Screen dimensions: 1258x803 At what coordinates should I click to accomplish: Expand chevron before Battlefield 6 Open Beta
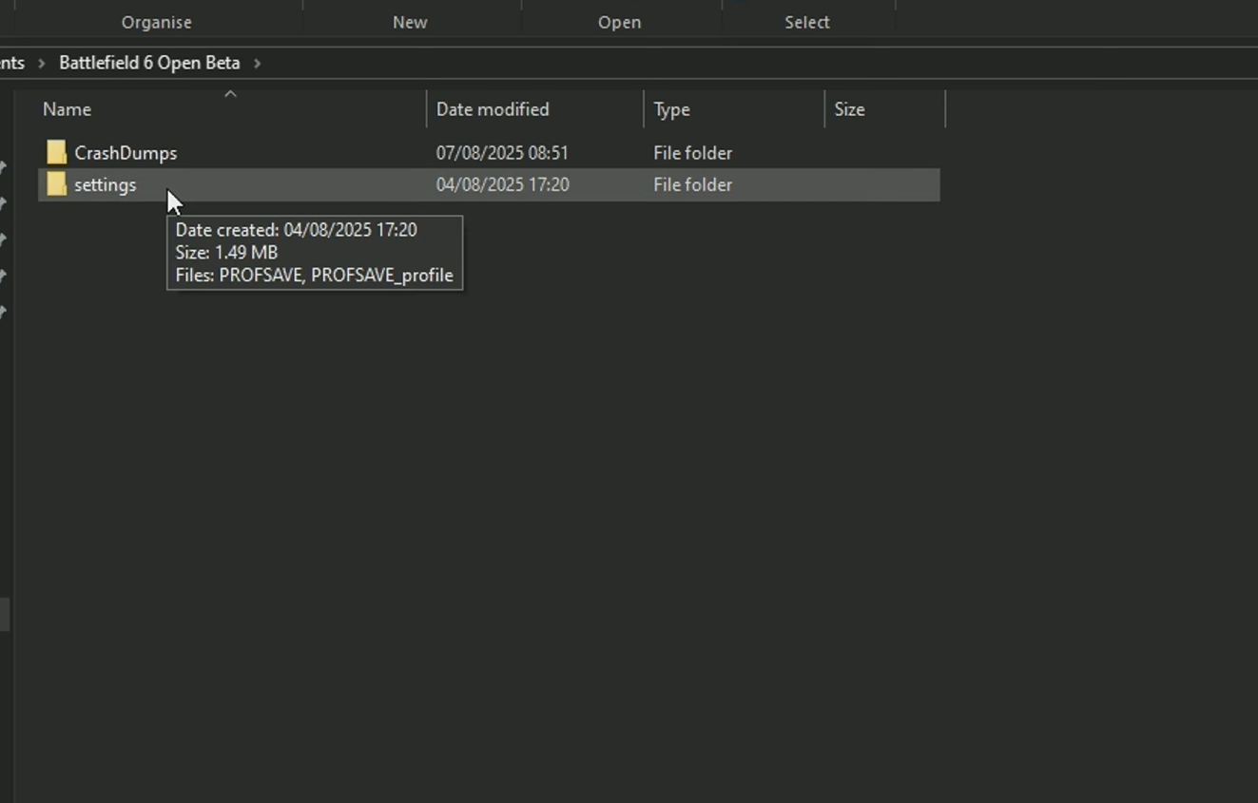tap(41, 64)
